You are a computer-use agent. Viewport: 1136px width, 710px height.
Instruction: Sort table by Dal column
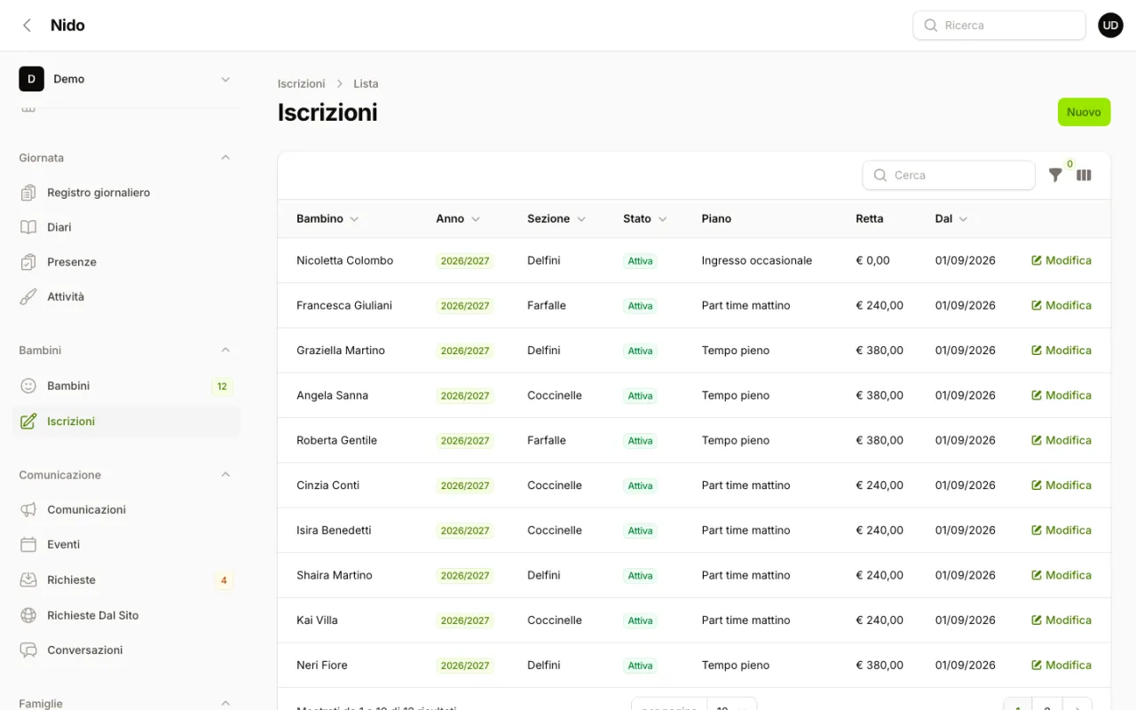pos(951,218)
